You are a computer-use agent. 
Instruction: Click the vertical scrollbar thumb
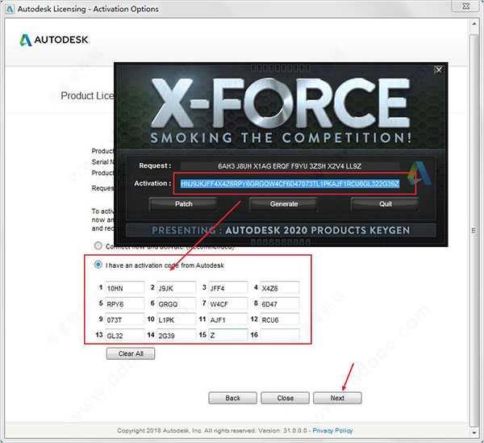point(474,230)
